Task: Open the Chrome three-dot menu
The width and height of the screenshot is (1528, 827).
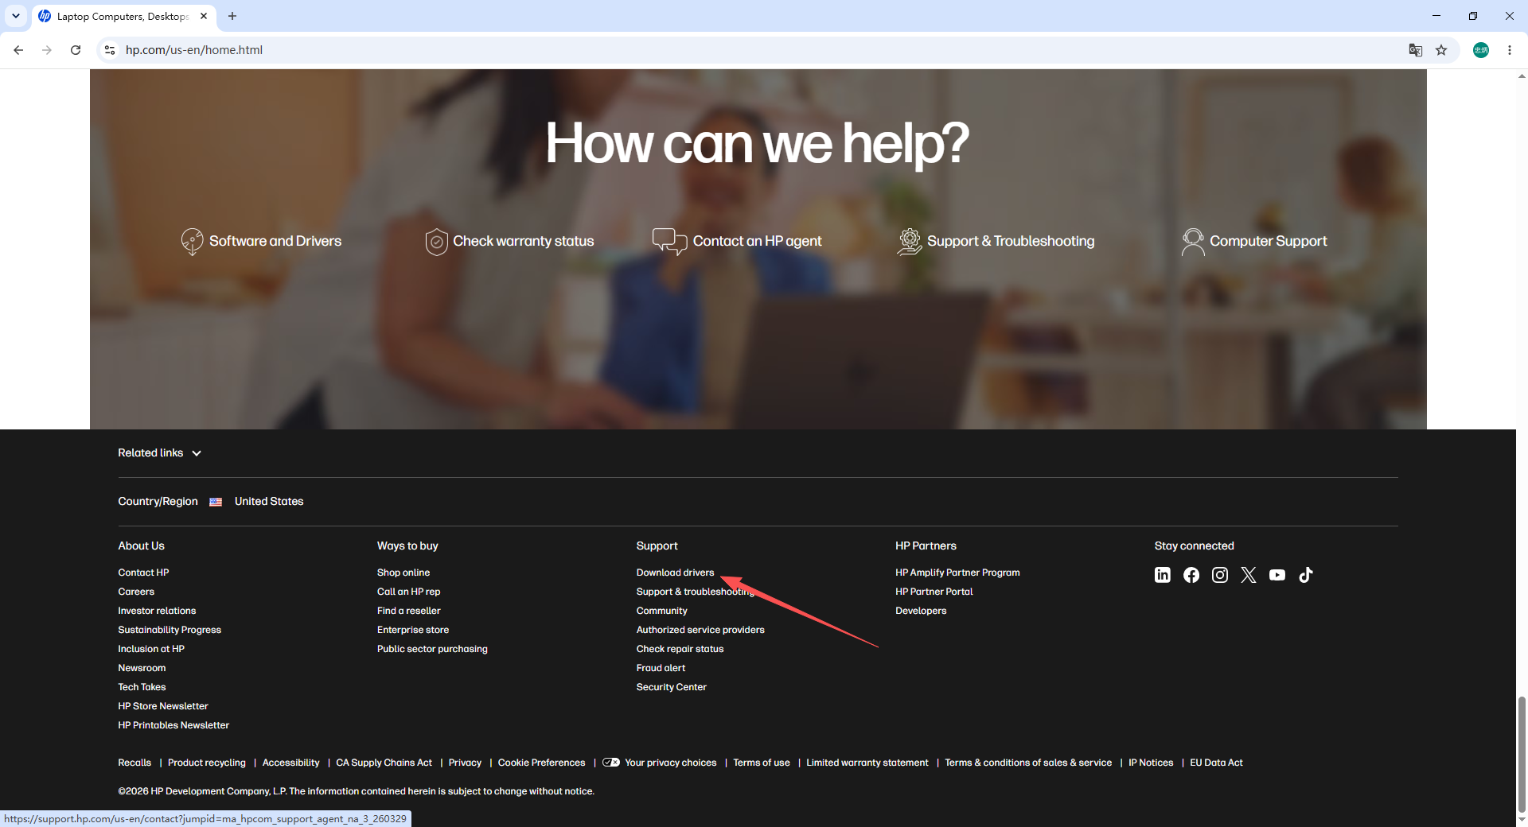Action: pyautogui.click(x=1509, y=50)
